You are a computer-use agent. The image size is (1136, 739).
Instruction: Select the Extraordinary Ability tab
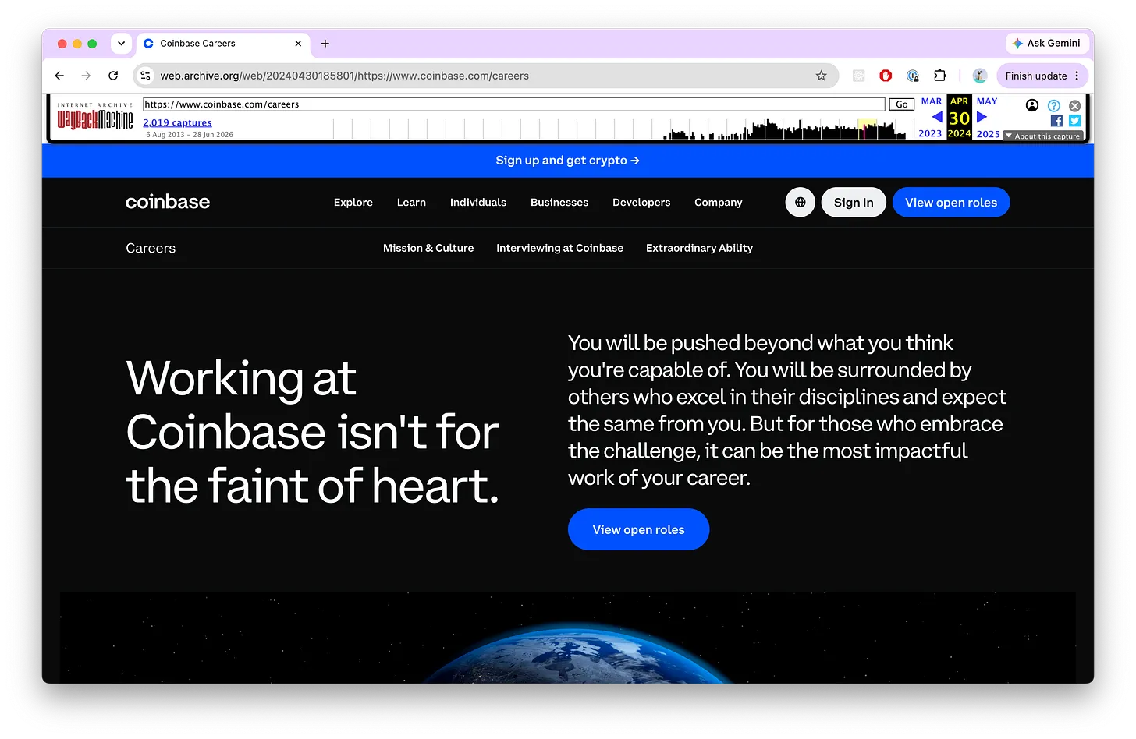(x=699, y=248)
